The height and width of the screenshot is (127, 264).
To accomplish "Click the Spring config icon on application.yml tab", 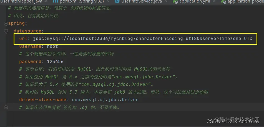I will [175, 1].
